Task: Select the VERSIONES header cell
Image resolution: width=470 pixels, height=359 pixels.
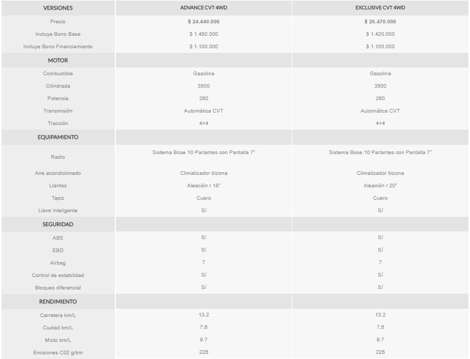Action: pos(58,8)
